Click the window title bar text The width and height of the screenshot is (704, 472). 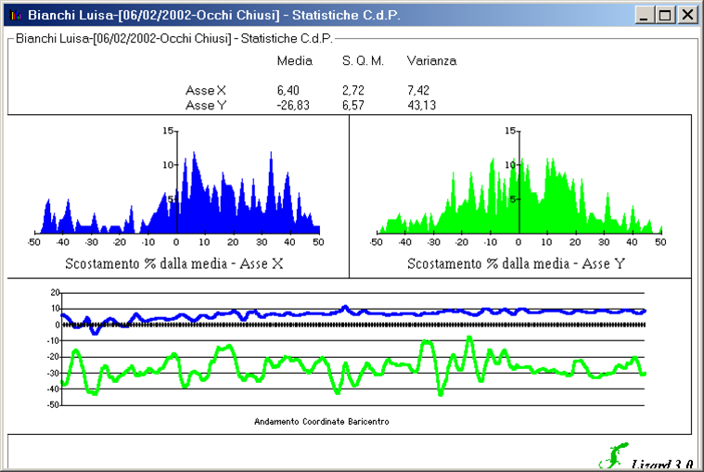point(213,15)
